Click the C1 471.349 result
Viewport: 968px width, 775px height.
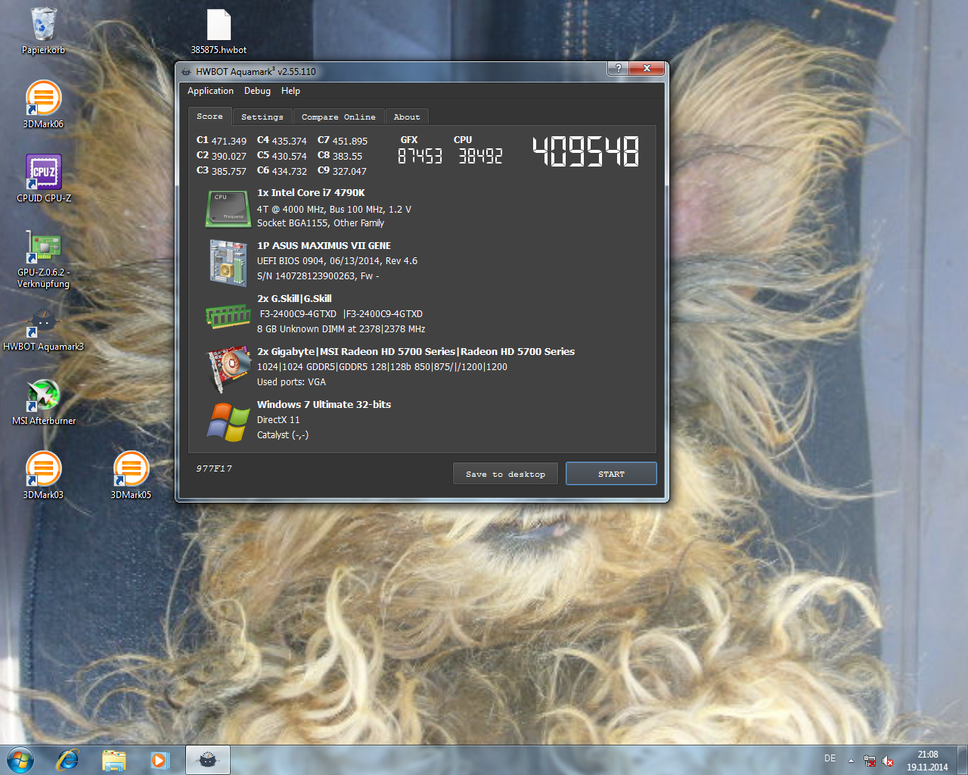click(x=222, y=141)
